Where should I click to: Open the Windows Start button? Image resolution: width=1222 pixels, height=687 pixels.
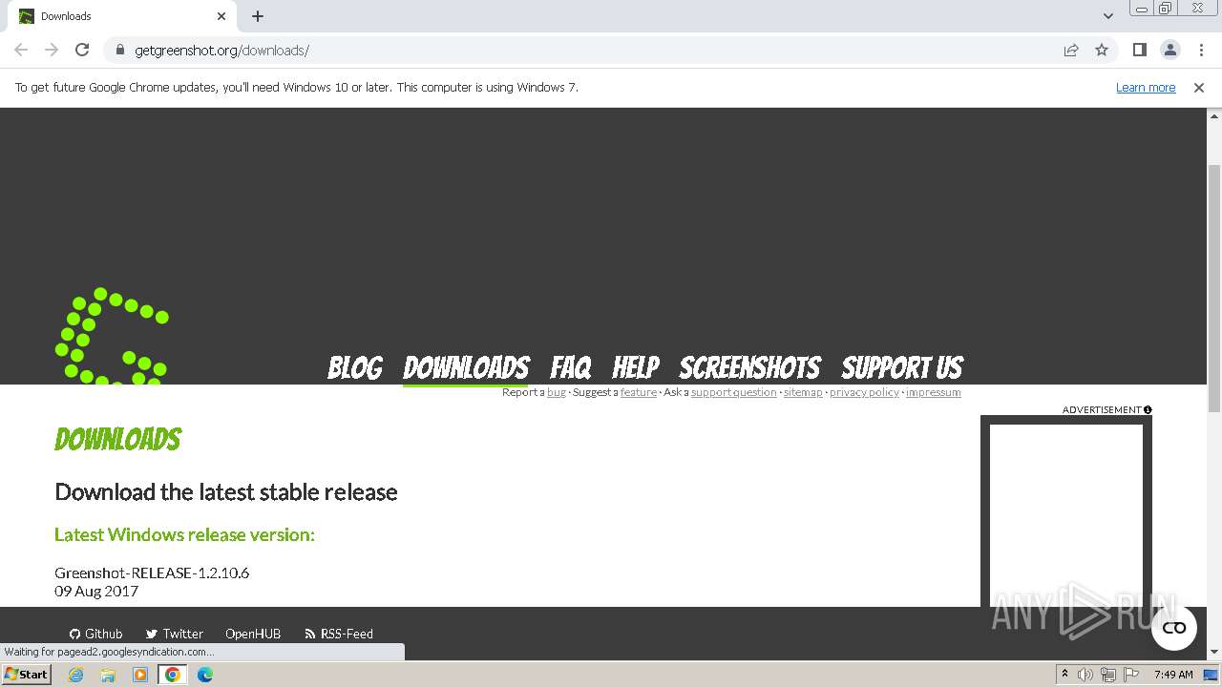(x=27, y=675)
